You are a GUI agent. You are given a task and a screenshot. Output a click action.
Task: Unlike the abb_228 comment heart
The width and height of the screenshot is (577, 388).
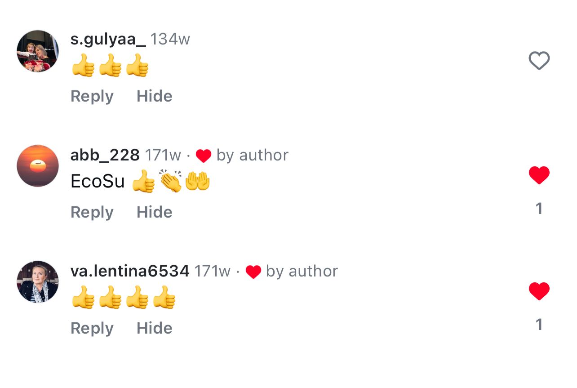coord(539,175)
